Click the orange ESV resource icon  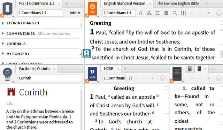pyautogui.click(x=92, y=9)
